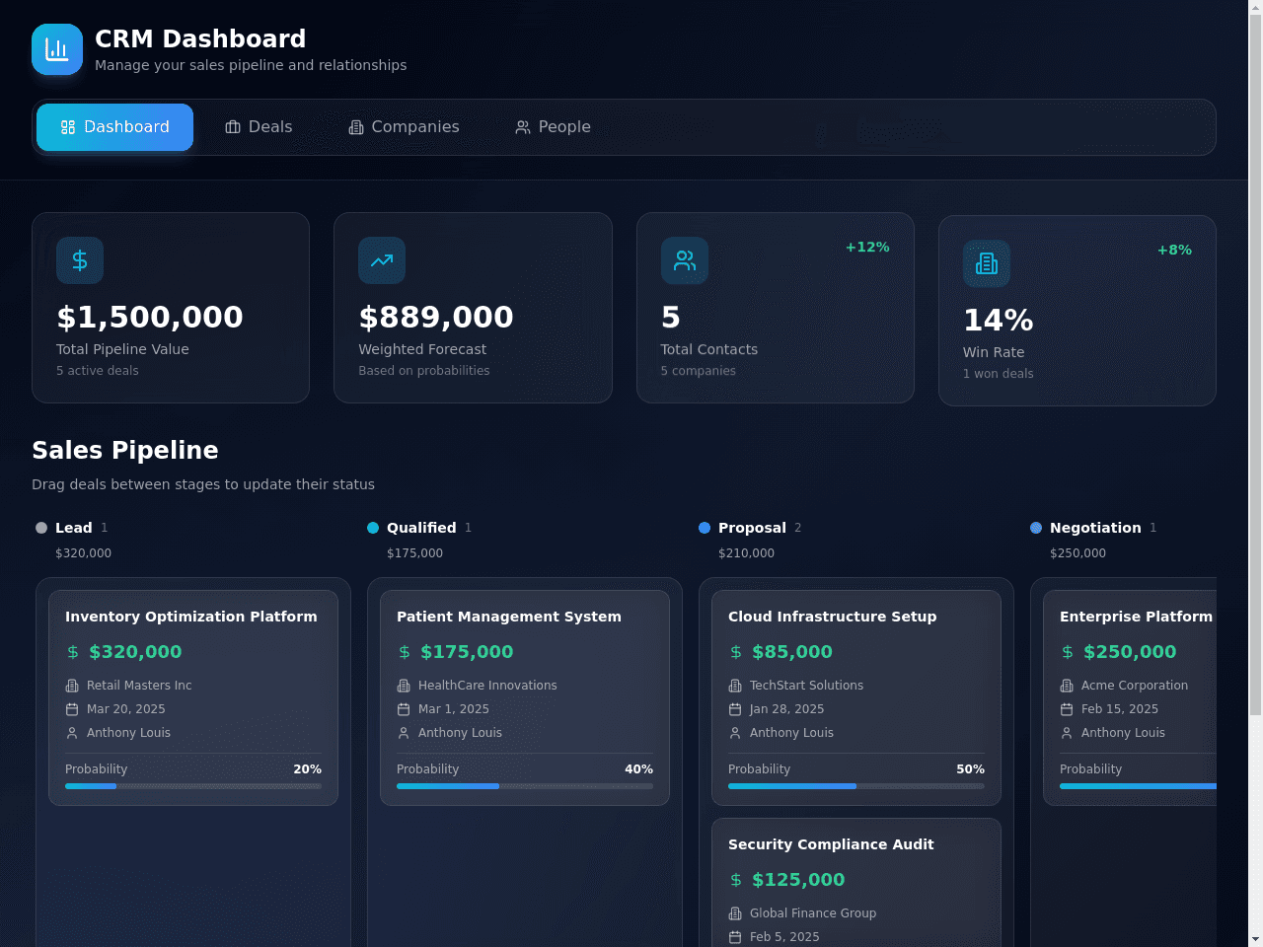Click calendar icon next to Feb 5, 2025

point(735,937)
